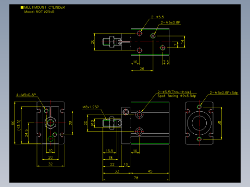This screenshot has height=187, width=250.
Task: Select the "32" width dimension
Action: [x=50, y=164]
